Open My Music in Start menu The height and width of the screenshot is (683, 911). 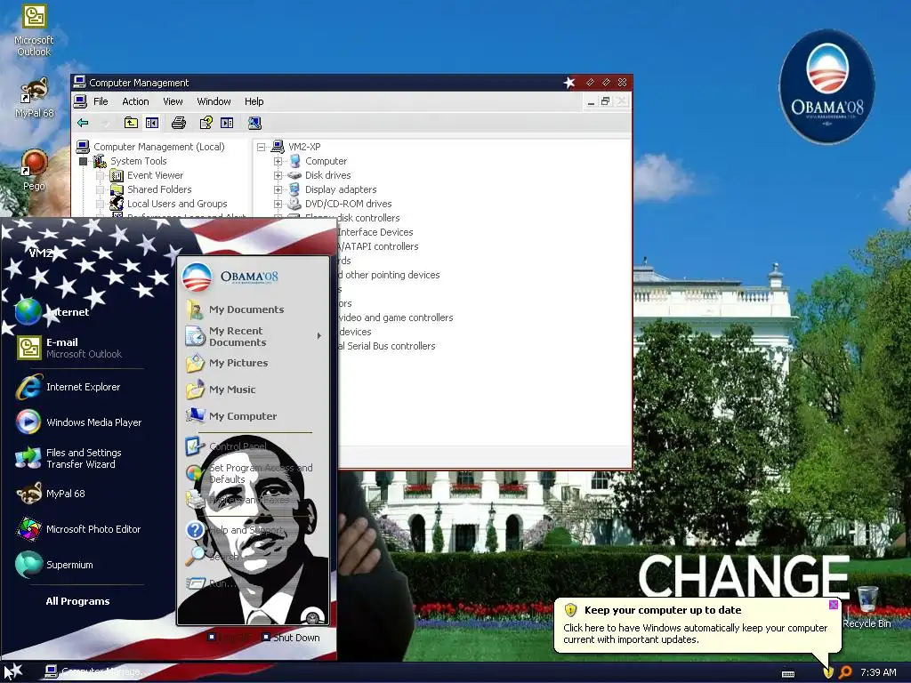tap(221, 390)
